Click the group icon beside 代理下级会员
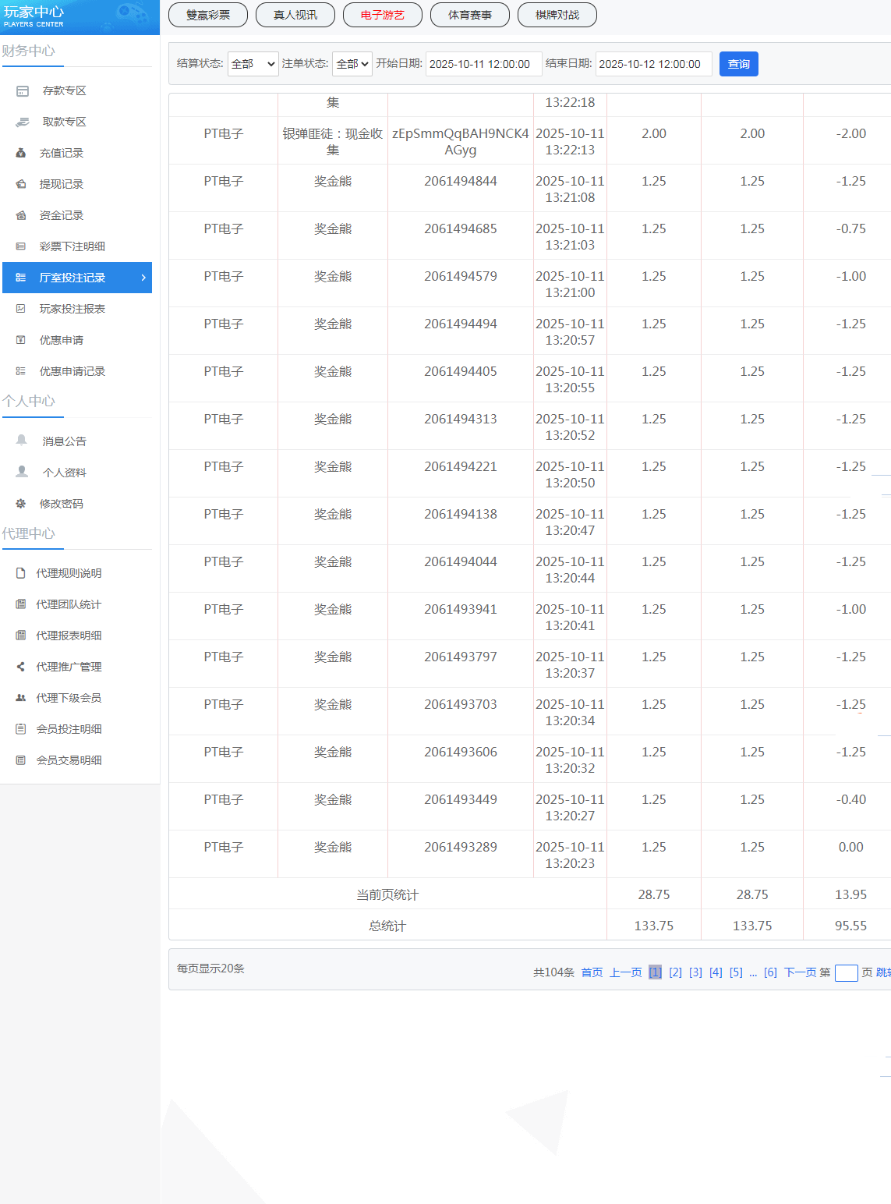 pyautogui.click(x=21, y=698)
